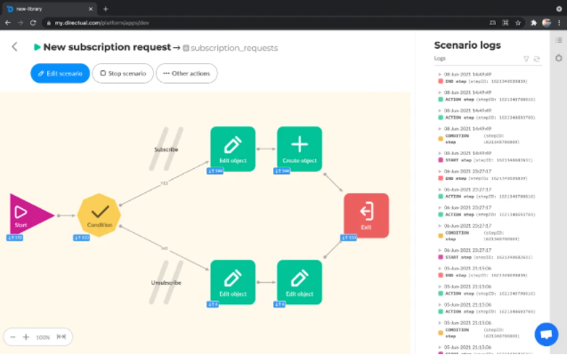
Task: Open settings gear in right sidebar
Action: 559,58
